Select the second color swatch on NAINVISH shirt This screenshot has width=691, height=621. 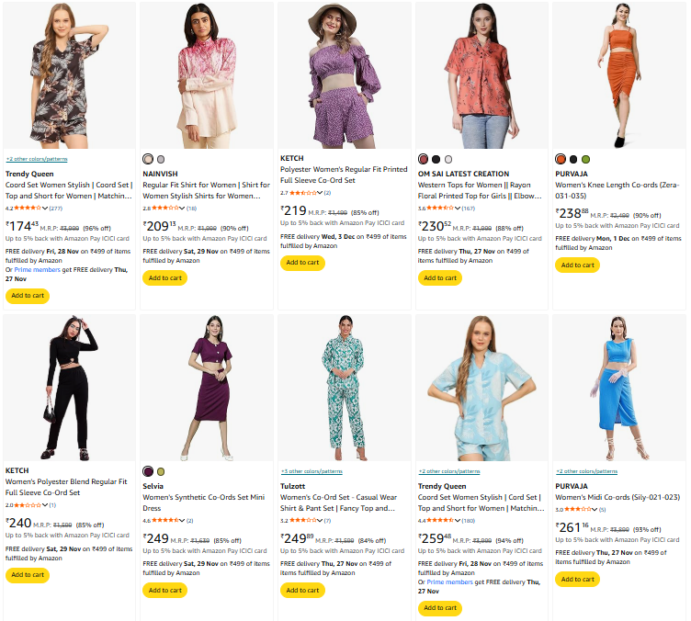pyautogui.click(x=161, y=159)
